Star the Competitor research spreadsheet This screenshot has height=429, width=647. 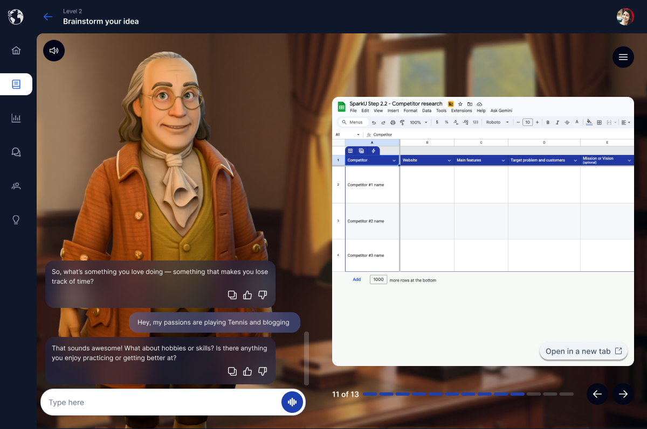pos(460,104)
